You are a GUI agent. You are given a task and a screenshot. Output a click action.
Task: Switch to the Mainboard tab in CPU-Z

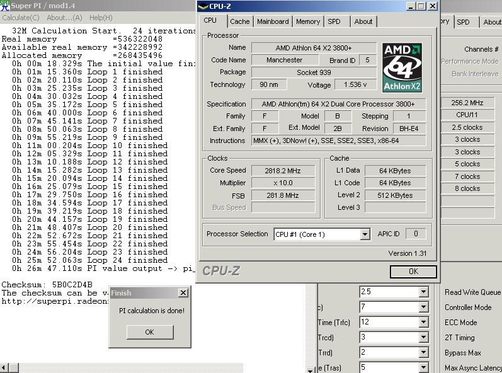tap(273, 21)
